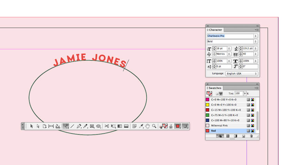This screenshot has width=293, height=165.
Task: Click the toolbar fill and stroke indicator
Action: point(165,126)
